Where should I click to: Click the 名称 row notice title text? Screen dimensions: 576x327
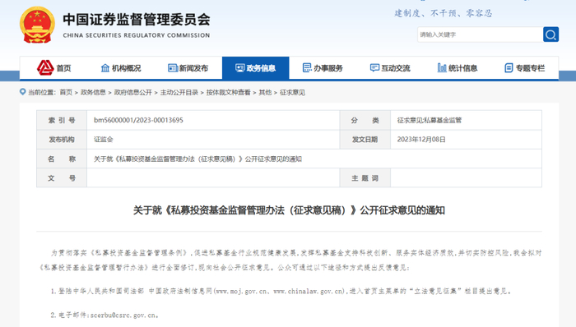197,159
